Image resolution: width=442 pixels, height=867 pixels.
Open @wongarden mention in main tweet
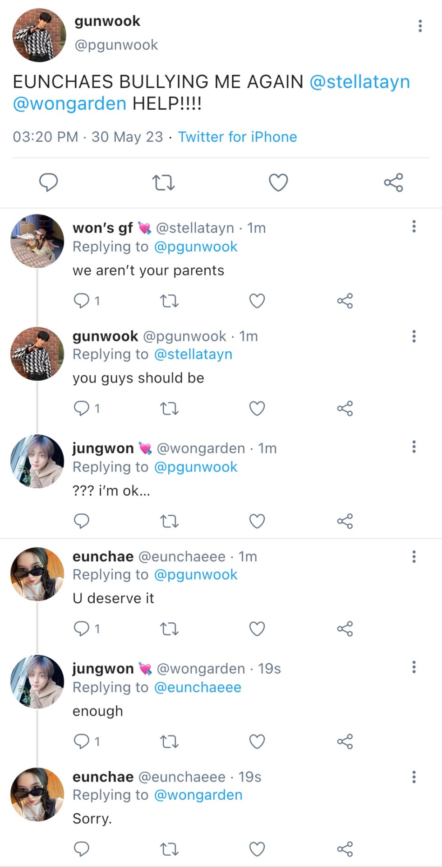coord(69,104)
